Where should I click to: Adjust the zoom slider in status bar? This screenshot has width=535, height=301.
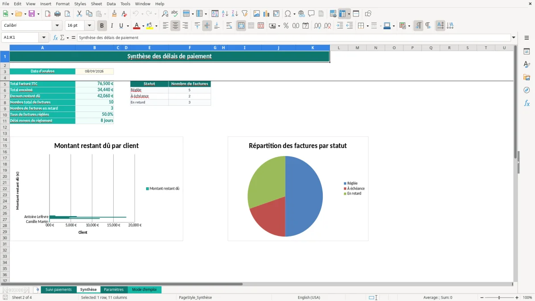coord(499,297)
